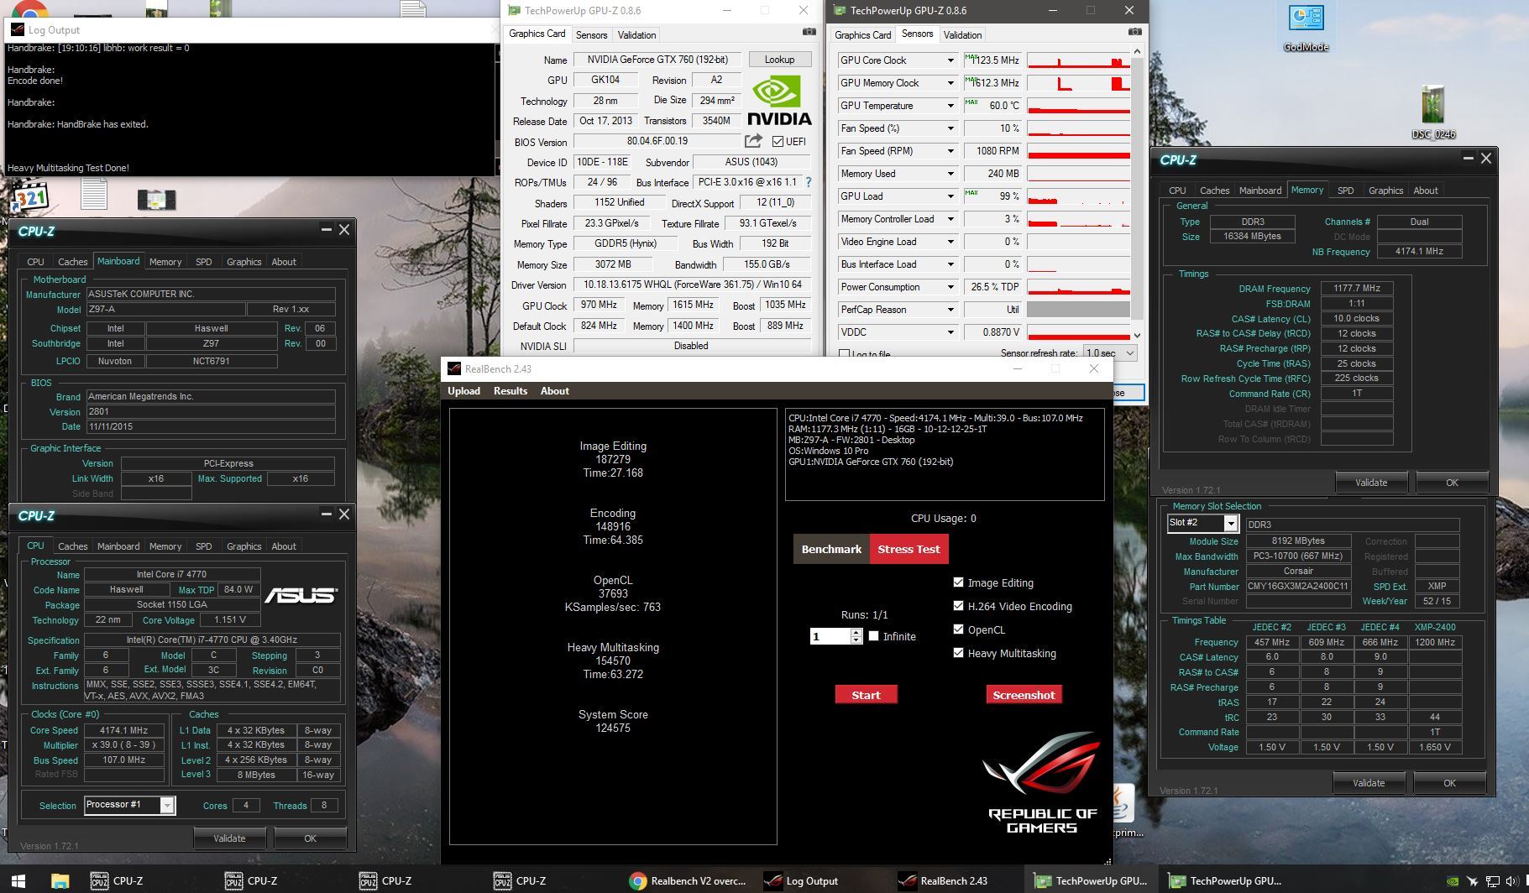Click the GPU Name field in GPU-Z
The image size is (1529, 893).
(x=657, y=60)
